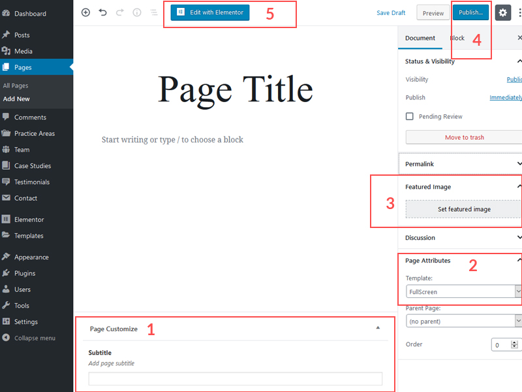Click the Save Draft link
The width and height of the screenshot is (522, 392).
[391, 13]
